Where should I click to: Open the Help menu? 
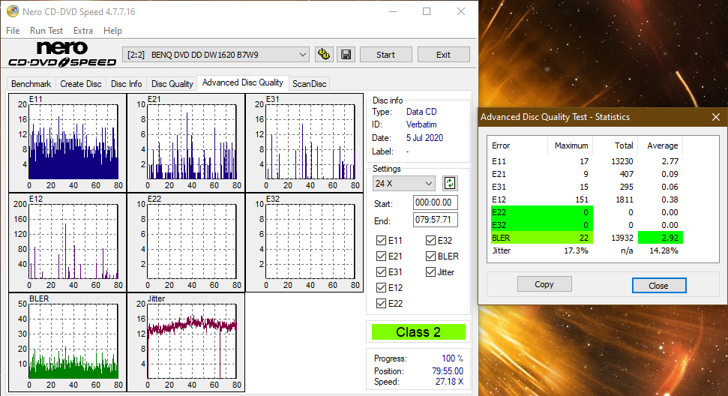click(x=112, y=31)
